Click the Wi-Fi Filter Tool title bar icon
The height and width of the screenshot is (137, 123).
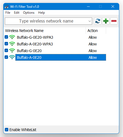pyautogui.click(x=6, y=7)
